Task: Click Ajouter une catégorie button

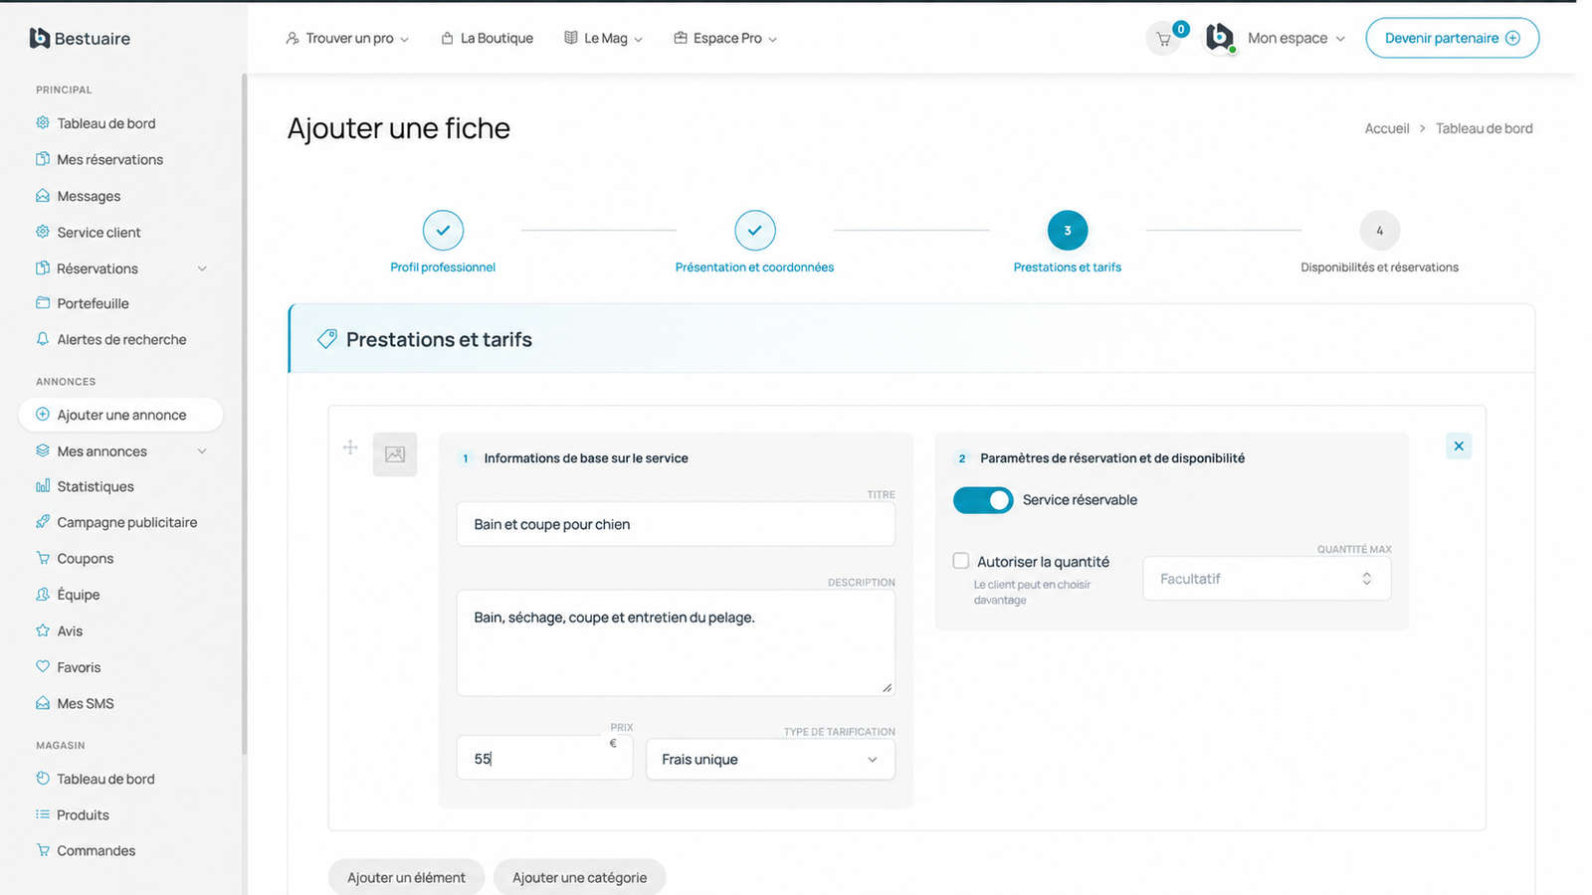Action: (x=580, y=877)
